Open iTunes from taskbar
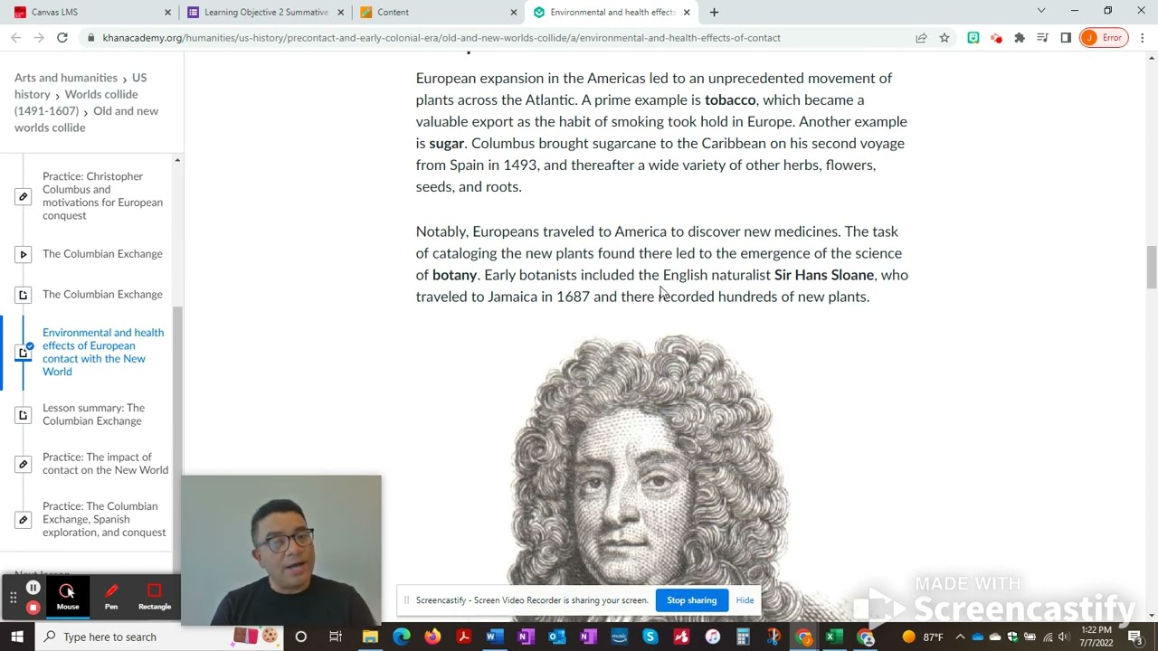The image size is (1158, 651). coord(712,637)
